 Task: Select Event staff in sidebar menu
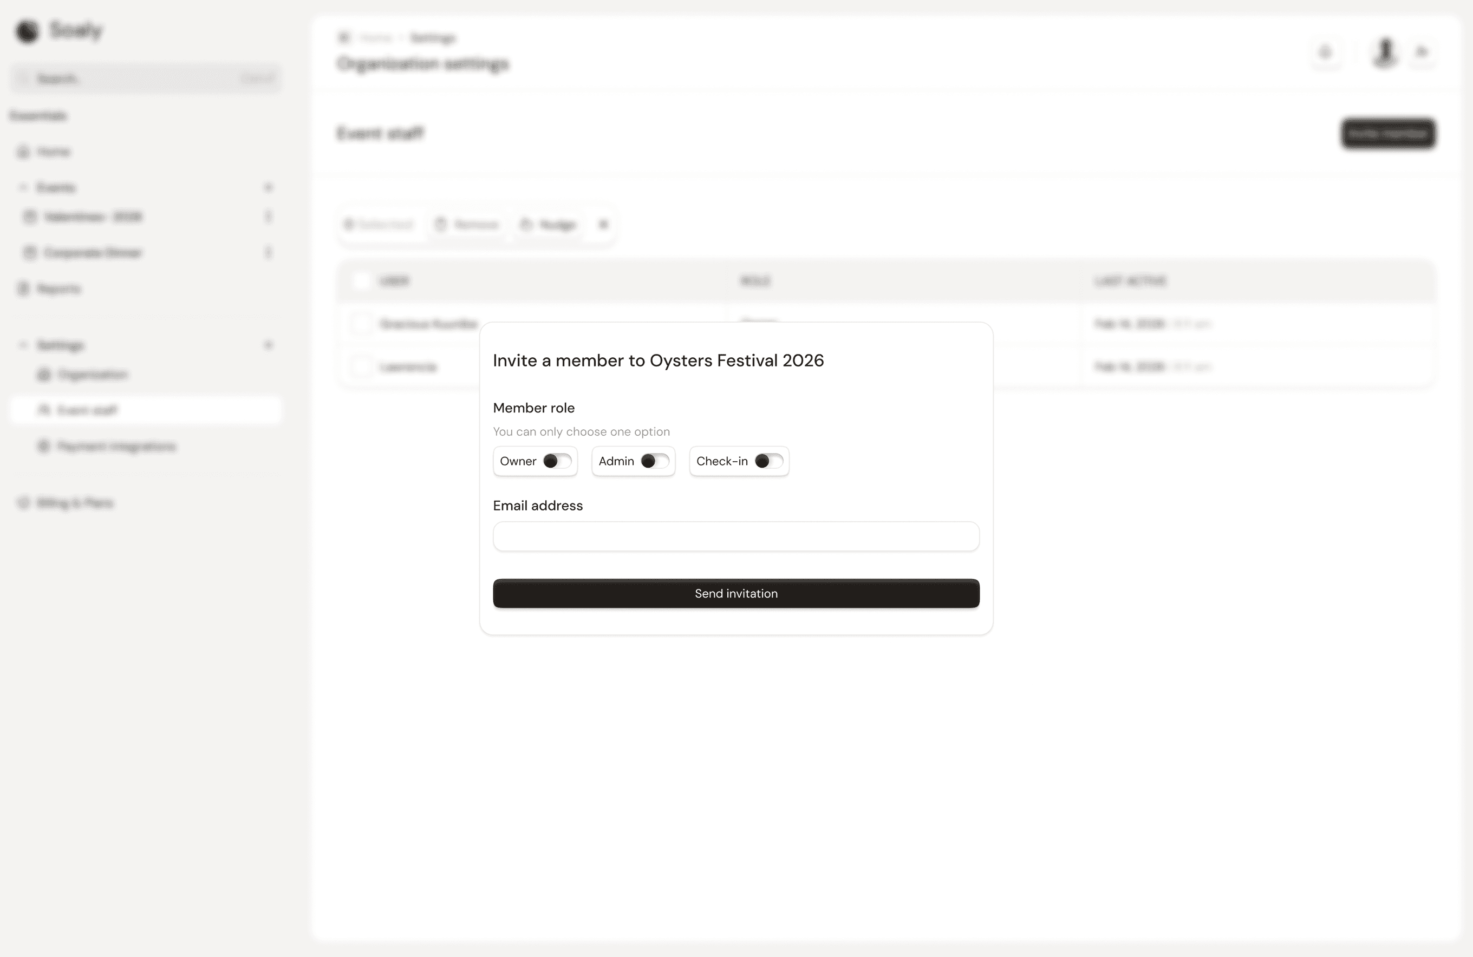(87, 410)
